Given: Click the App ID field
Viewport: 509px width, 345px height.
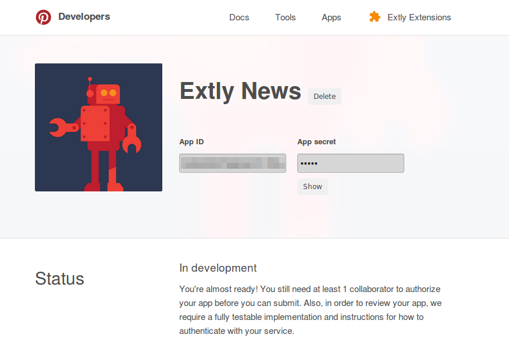Looking at the screenshot, I should pos(233,163).
